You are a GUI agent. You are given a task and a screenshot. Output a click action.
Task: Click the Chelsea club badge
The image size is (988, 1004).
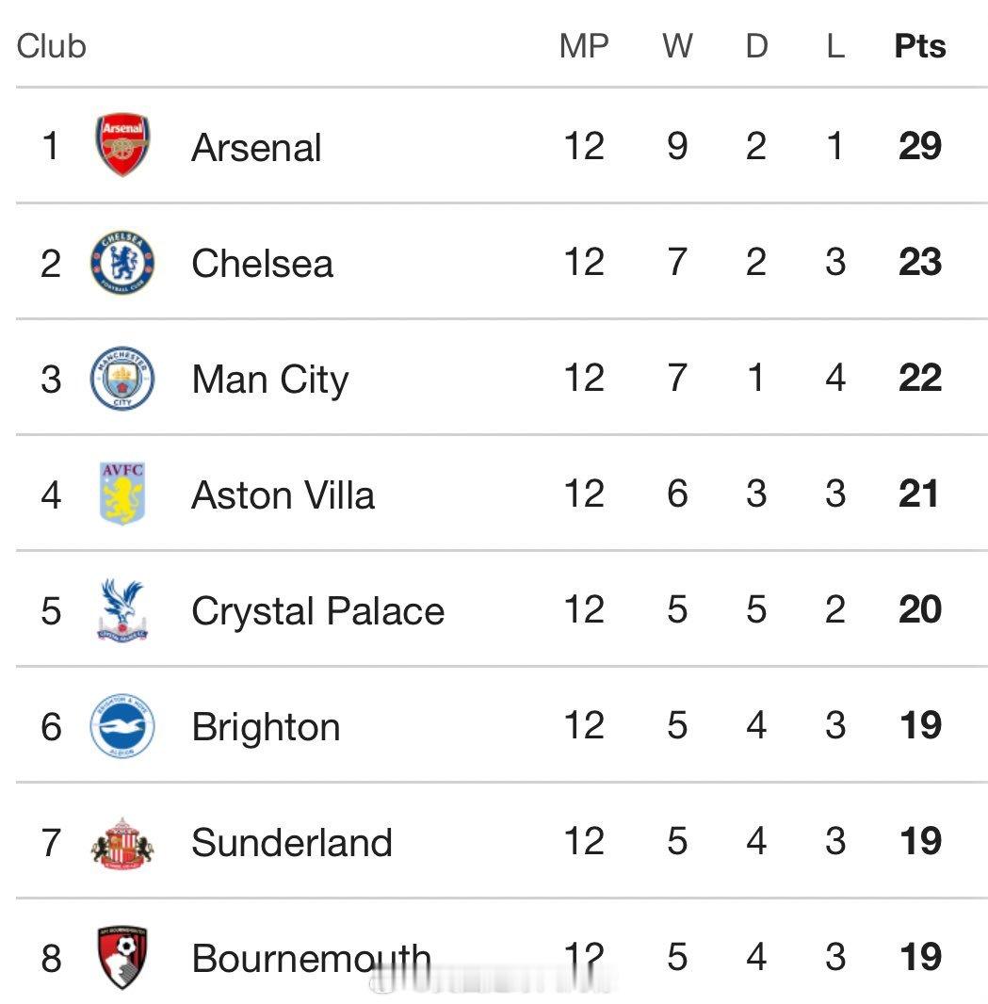click(x=122, y=262)
